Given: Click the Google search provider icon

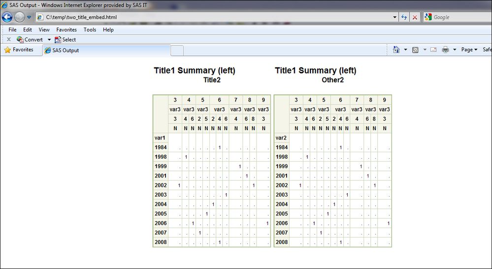Looking at the screenshot, I should [428, 17].
